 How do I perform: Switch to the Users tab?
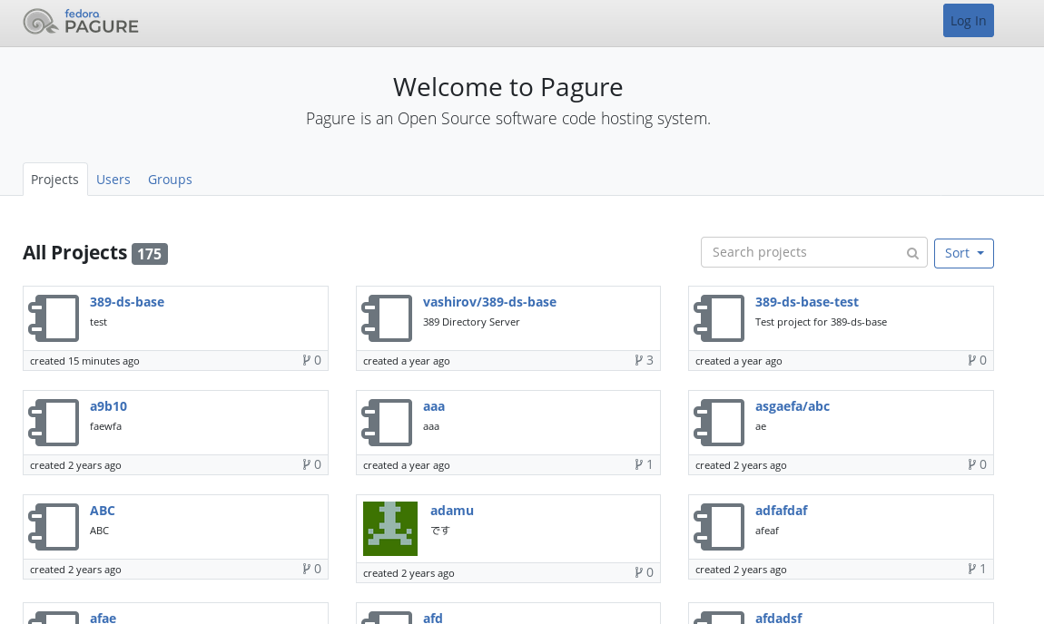[113, 180]
